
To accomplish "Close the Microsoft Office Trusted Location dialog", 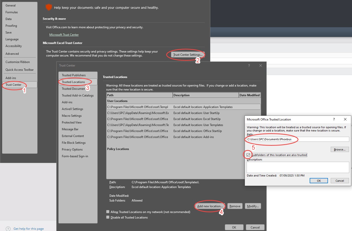I will [x=345, y=119].
